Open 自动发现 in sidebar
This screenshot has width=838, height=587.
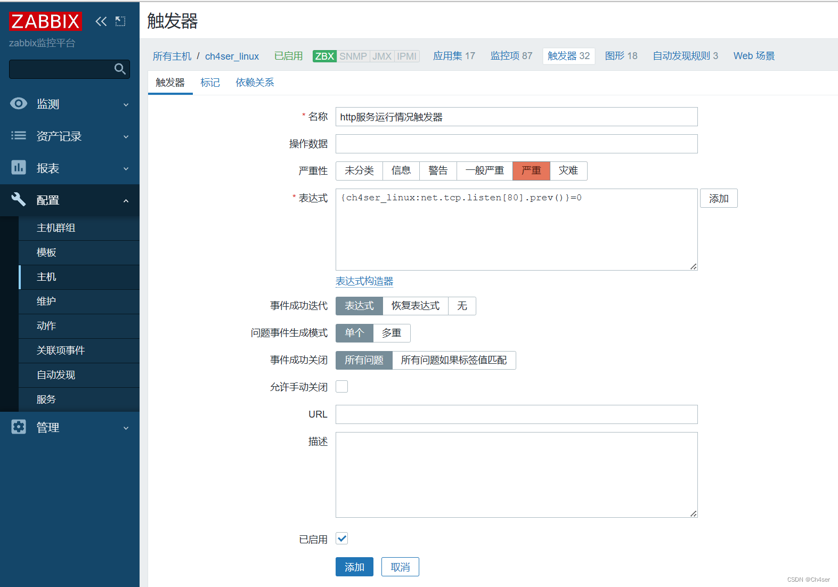pyautogui.click(x=79, y=375)
